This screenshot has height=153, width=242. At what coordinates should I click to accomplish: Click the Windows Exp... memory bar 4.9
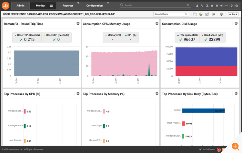[x=104, y=112]
